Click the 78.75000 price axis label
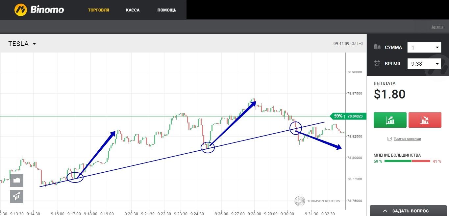449x216 pixels. point(355,201)
